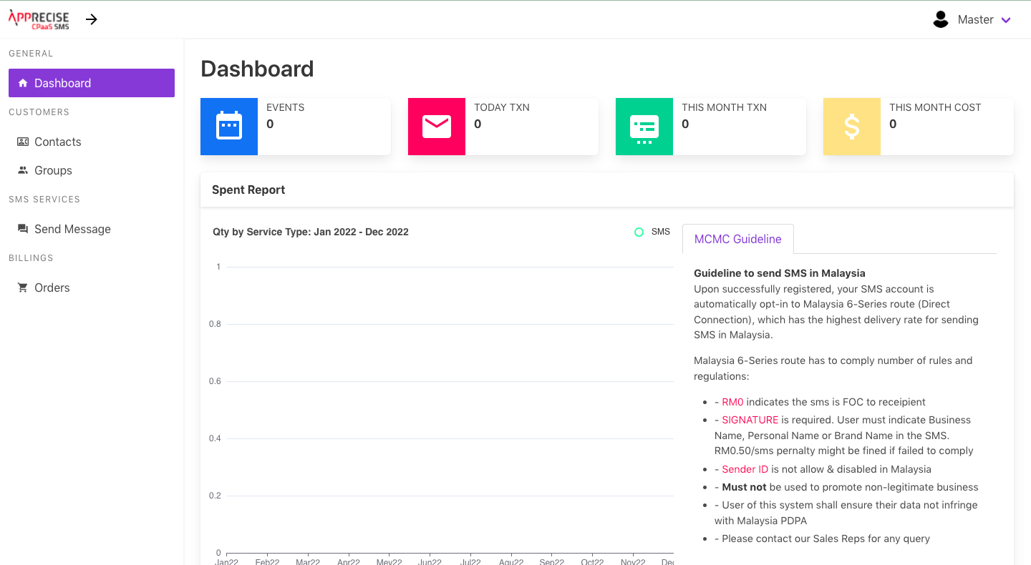Click Please contact our Sales Reps line
1031x565 pixels.
(822, 539)
